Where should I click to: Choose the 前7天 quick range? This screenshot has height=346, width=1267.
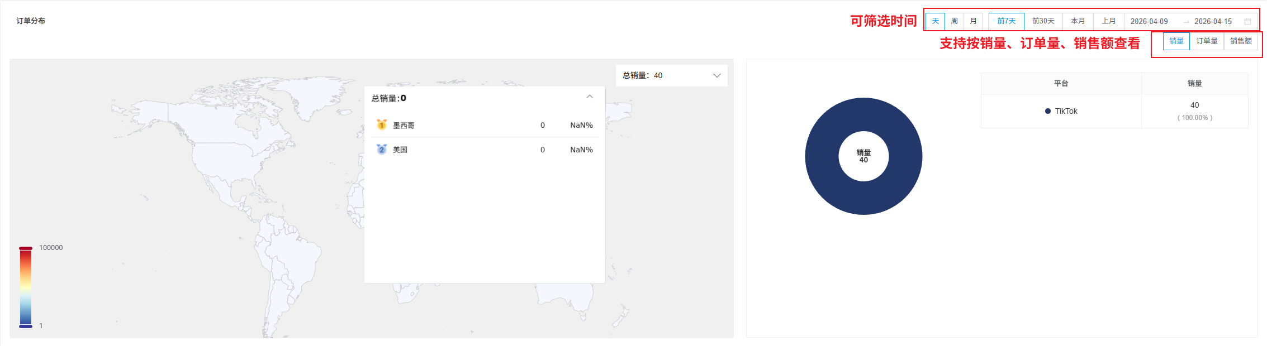[x=1007, y=21]
